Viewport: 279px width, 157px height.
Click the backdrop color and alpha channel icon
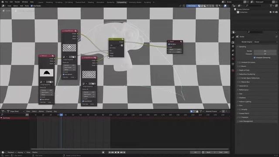click(199, 6)
